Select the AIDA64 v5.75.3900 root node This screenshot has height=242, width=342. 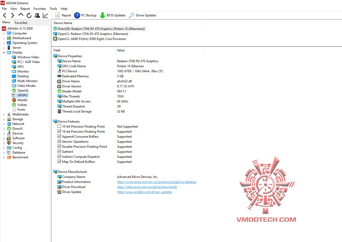point(17,29)
